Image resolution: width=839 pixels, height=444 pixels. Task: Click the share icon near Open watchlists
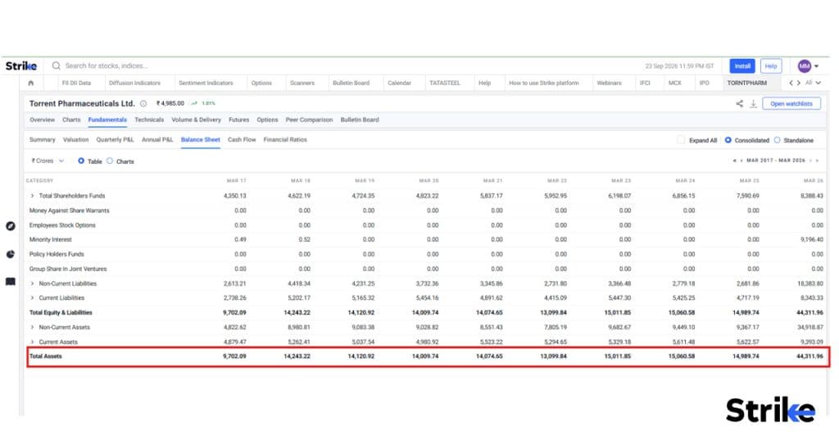(x=740, y=104)
